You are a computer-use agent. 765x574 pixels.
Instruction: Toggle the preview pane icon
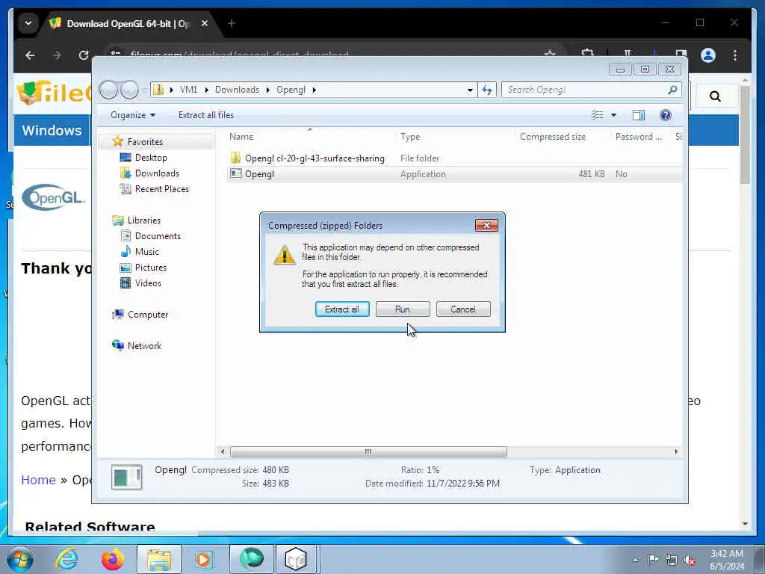point(639,115)
